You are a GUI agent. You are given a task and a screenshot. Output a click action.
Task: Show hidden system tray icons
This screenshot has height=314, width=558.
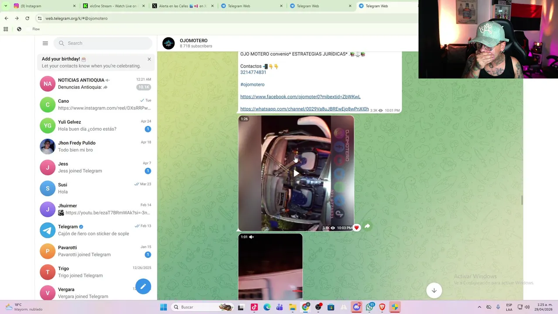pos(479,307)
